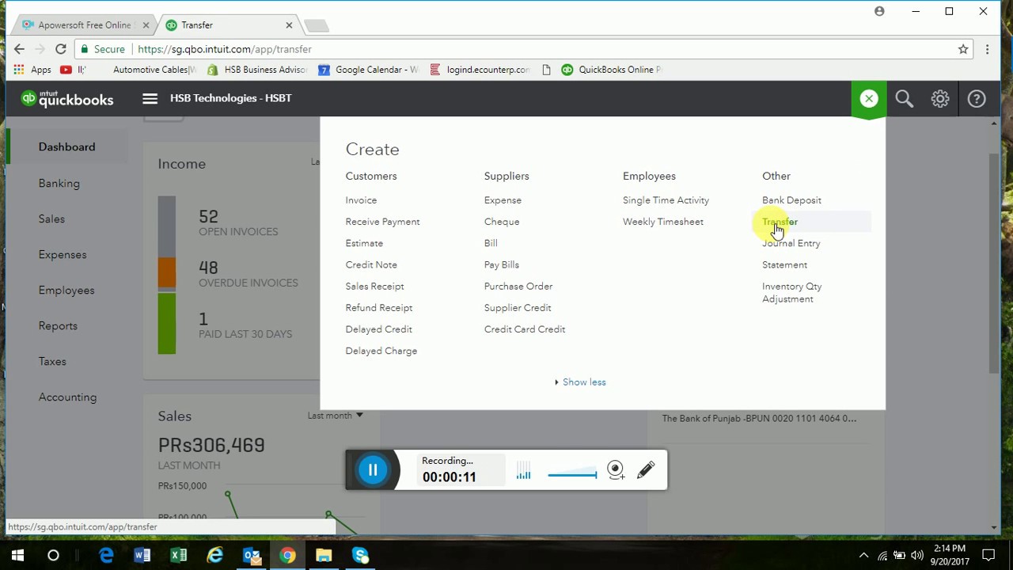This screenshot has height=570, width=1013.
Task: Open Accounting in the left navigation
Action: click(67, 397)
